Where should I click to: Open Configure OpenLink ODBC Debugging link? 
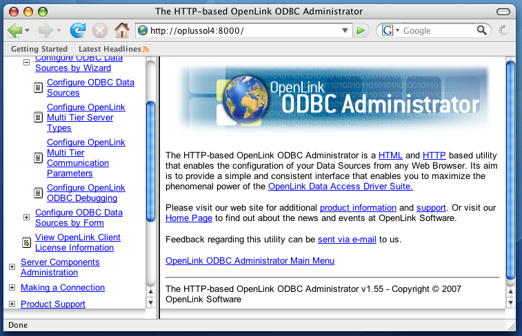click(86, 193)
